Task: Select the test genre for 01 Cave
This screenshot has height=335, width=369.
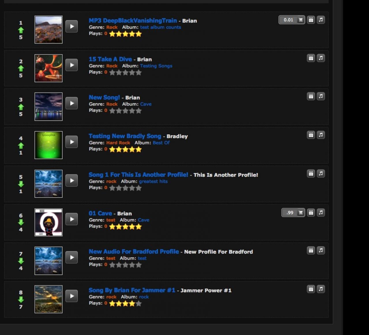Action: 111,220
